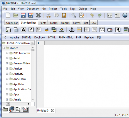Click the advanced find and replace icon
Image resolution: width=129 pixels, height=118 pixels.
(82, 15)
